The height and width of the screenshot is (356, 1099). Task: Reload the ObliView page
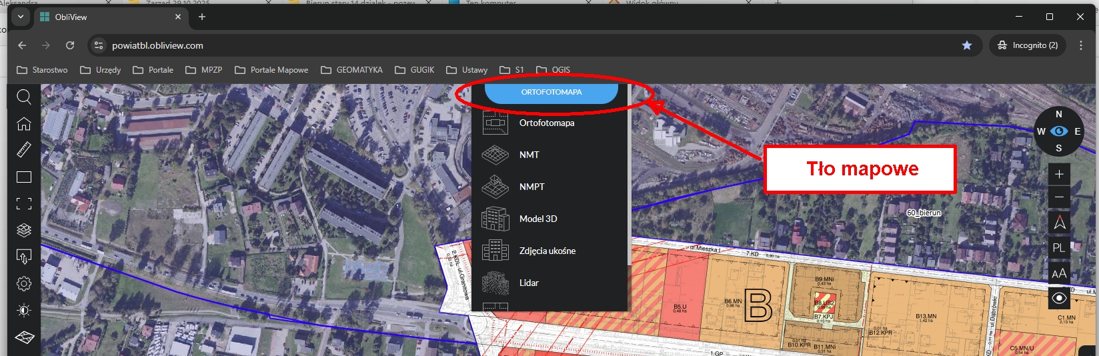tap(70, 45)
